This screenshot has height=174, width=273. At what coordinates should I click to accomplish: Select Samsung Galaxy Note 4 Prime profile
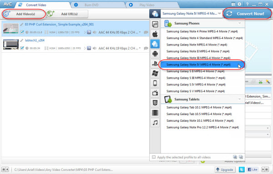tap(202, 31)
